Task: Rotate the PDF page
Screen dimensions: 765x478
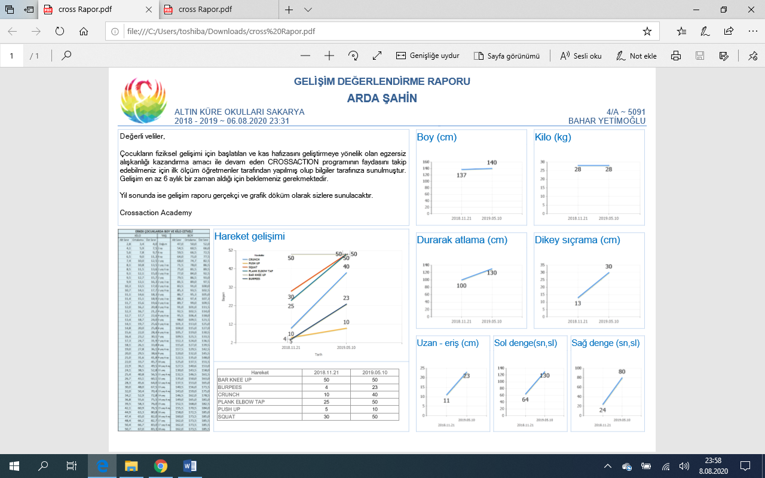Action: click(x=353, y=56)
